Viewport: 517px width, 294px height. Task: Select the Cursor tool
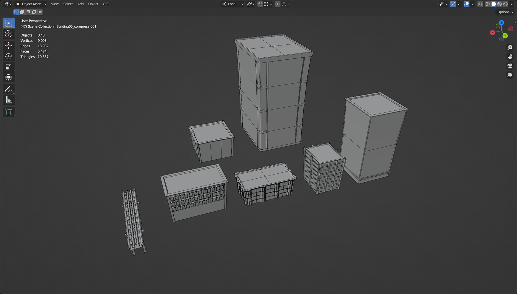tap(9, 34)
